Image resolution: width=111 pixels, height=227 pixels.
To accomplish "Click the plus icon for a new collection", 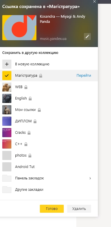I will point(7,64).
